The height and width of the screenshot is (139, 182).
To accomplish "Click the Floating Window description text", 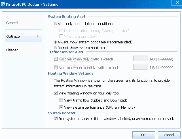I will tap(112, 83).
